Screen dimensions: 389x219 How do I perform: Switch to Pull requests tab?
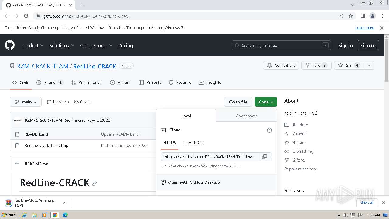pos(87,82)
